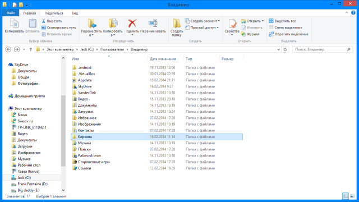Image resolution: width=359 pixels, height=202 pixels.
Task: Click Изменить in ribbon
Action: click(x=252, y=27)
